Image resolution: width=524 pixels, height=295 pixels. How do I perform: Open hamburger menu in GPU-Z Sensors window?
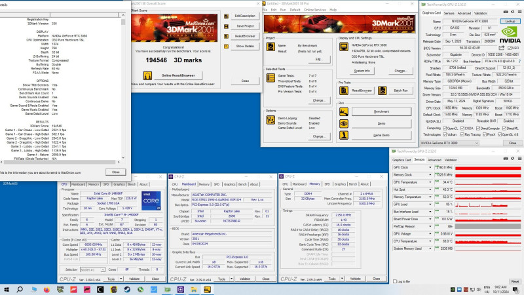coord(519,159)
